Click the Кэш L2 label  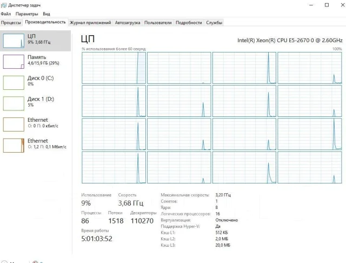pyautogui.click(x=168, y=239)
